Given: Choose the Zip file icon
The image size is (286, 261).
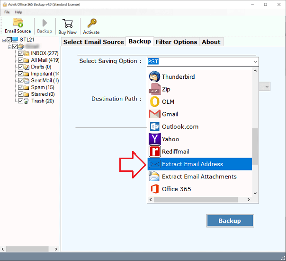Looking at the screenshot, I should tap(155, 89).
